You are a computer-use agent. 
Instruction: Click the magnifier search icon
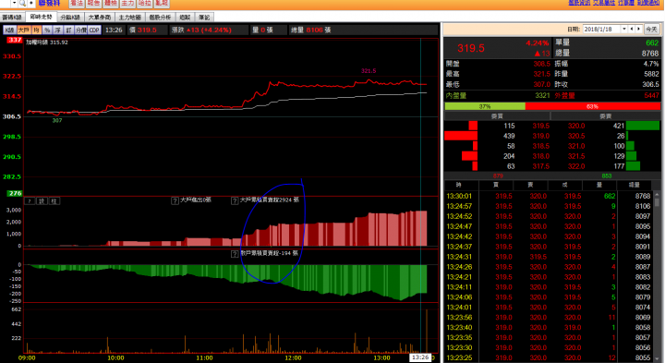tap(22, 3)
